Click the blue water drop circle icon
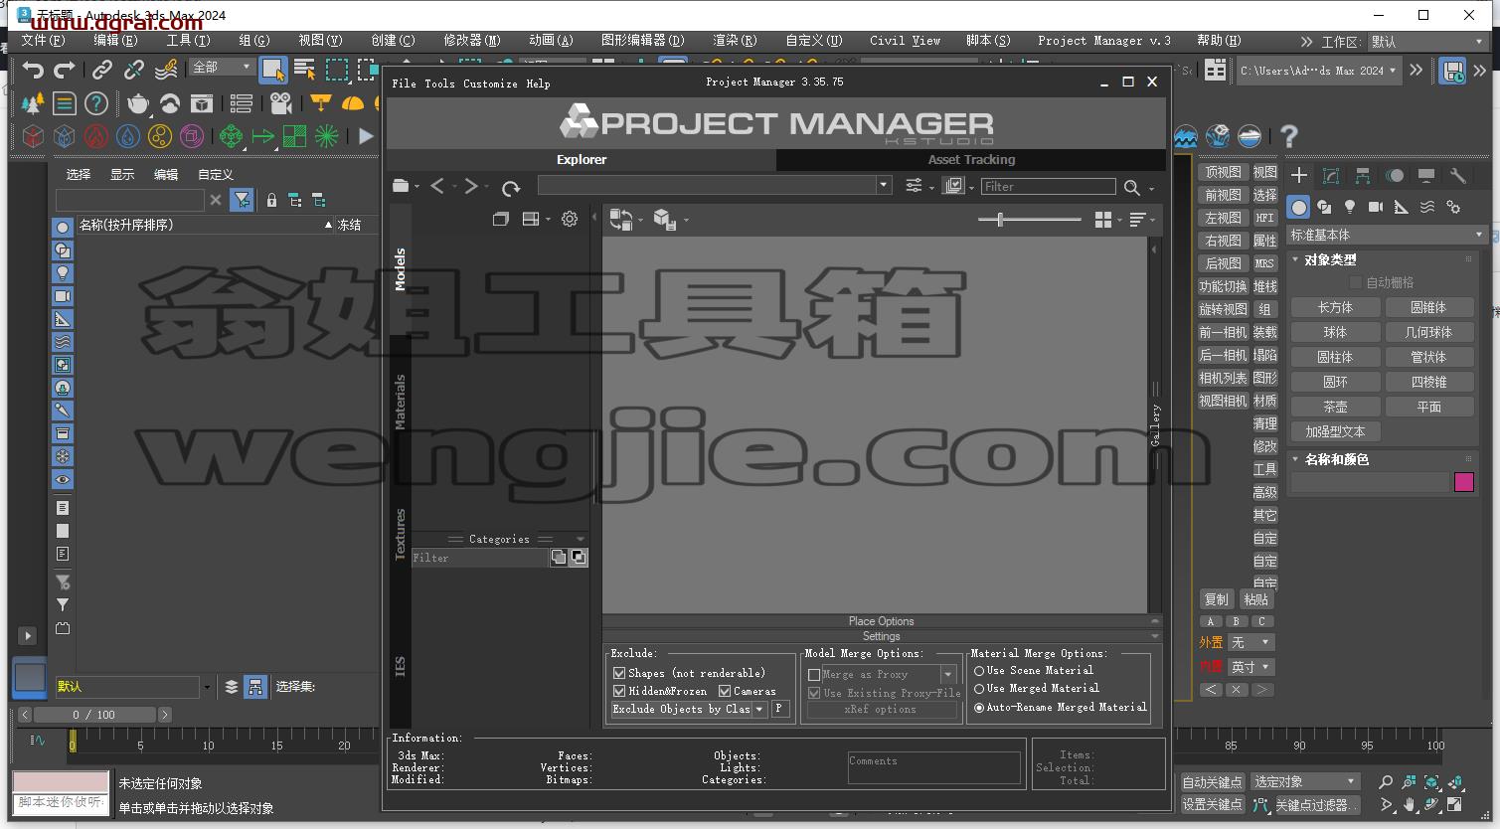This screenshot has width=1500, height=829. [128, 136]
